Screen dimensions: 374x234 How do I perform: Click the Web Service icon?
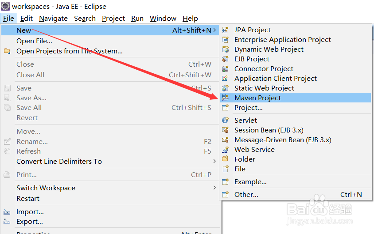tap(226, 149)
